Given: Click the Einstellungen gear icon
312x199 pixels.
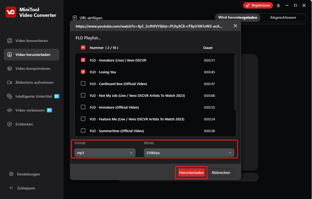Looking at the screenshot, I should point(11,174).
